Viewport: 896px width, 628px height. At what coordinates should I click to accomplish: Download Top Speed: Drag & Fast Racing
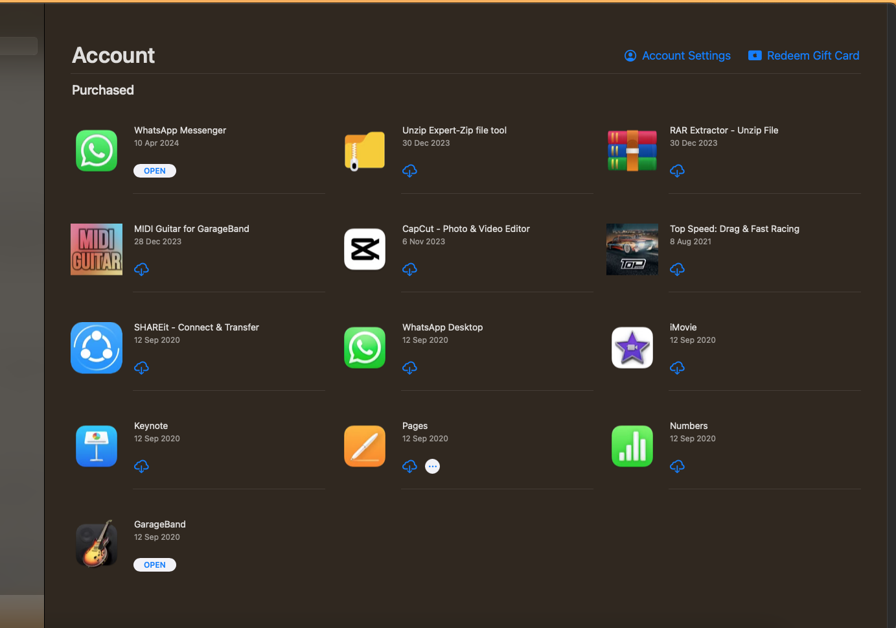[677, 270]
